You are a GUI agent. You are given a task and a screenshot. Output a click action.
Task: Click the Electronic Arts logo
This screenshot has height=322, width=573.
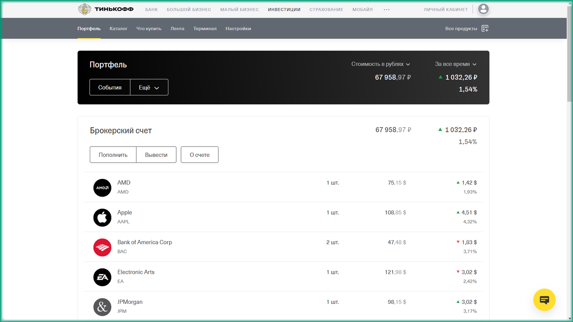point(102,277)
